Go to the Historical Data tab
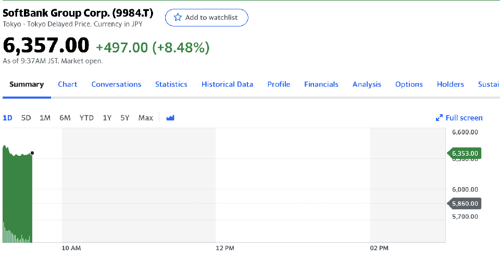The width and height of the screenshot is (500, 258). (227, 84)
